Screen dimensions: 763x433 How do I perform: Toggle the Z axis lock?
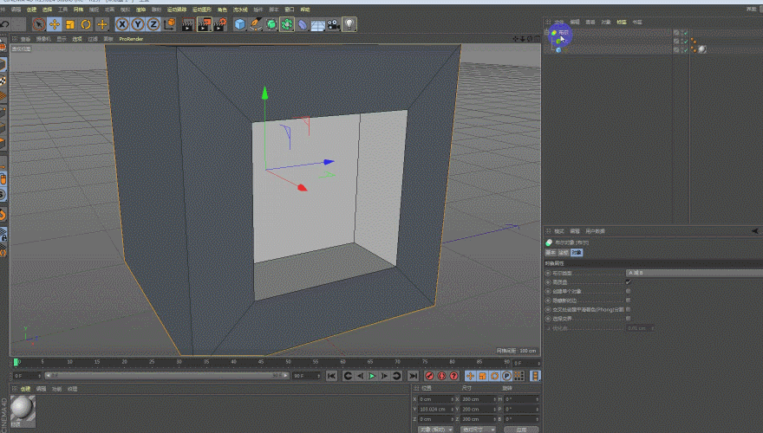[153, 23]
